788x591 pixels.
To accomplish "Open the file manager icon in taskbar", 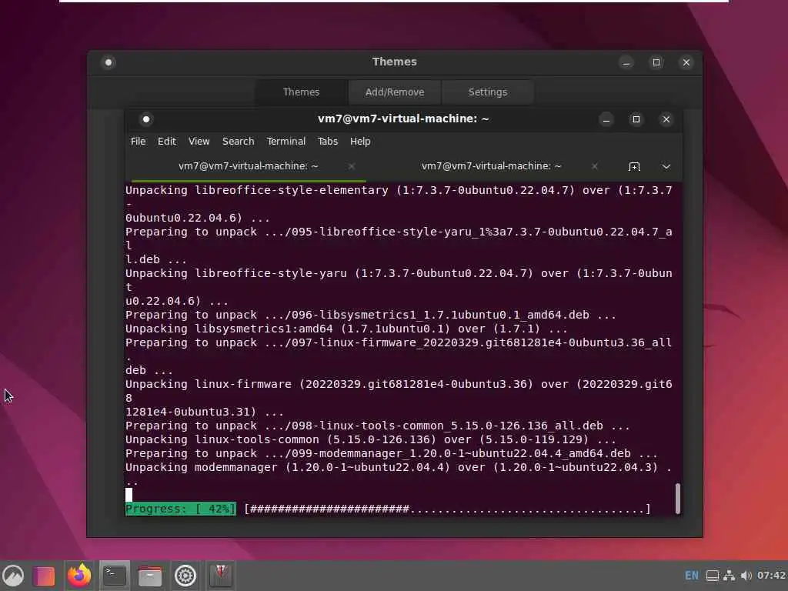I will [x=150, y=576].
